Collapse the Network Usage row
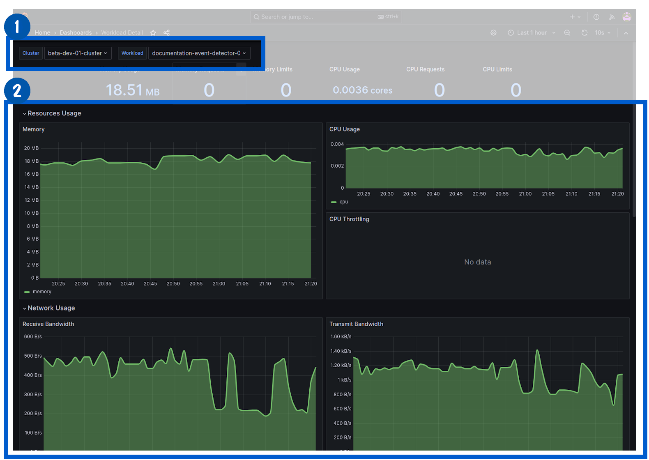The width and height of the screenshot is (649, 460). (x=51, y=308)
